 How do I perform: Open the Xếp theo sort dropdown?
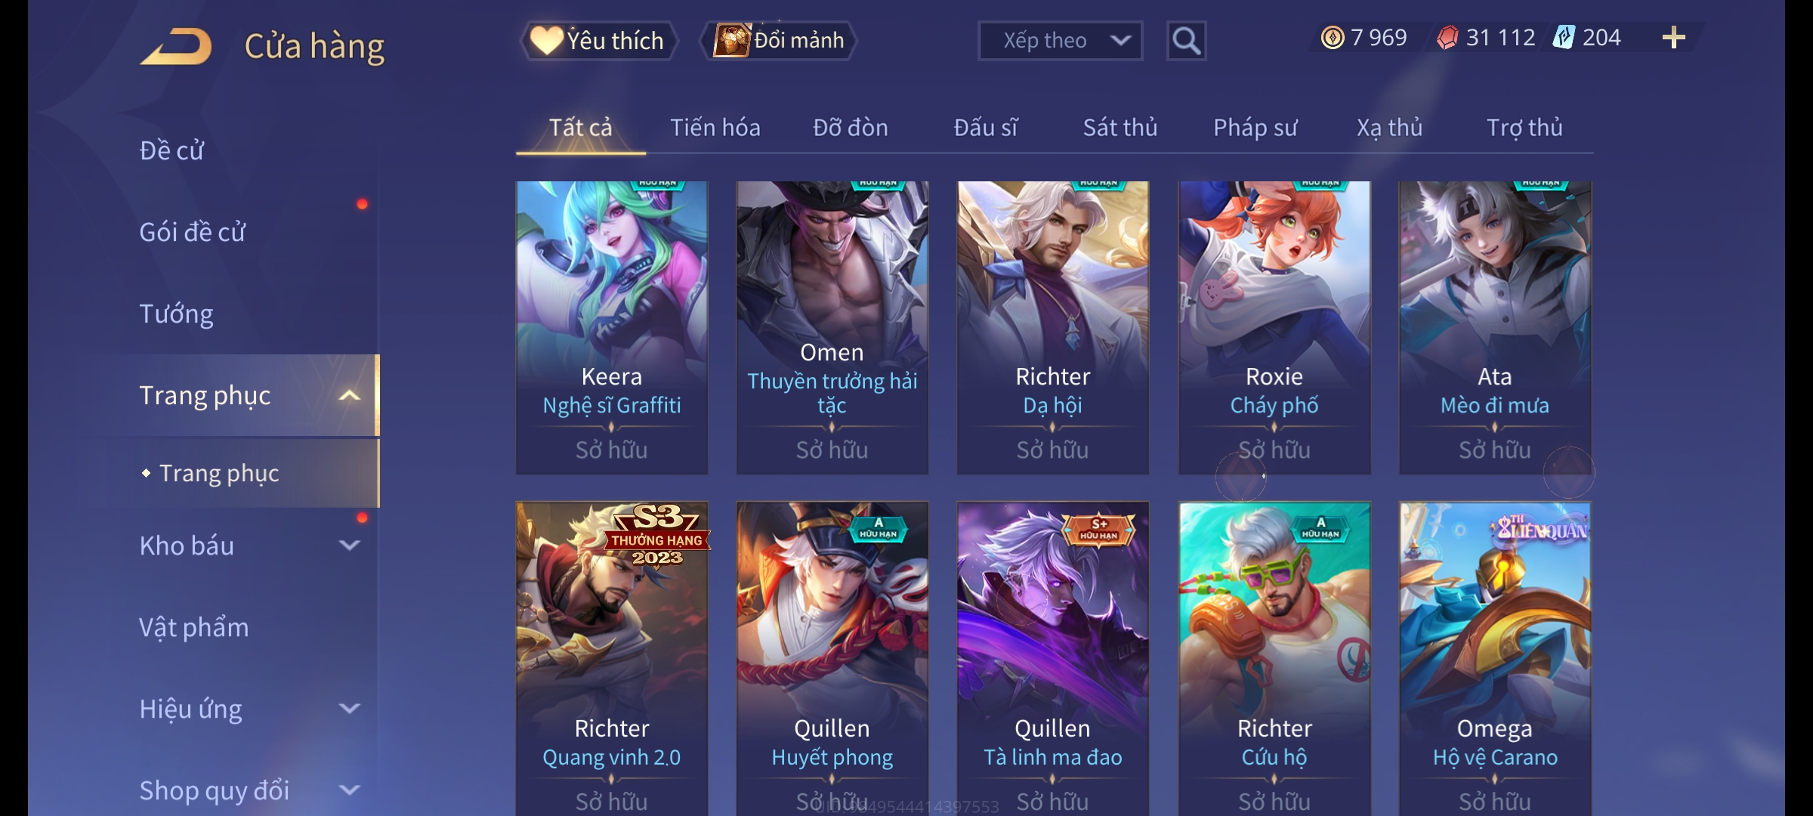1060,41
